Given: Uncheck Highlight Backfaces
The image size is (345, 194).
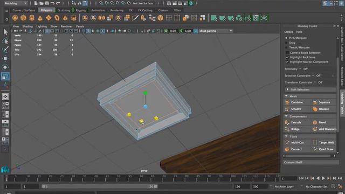Looking at the screenshot, I should point(287,57).
